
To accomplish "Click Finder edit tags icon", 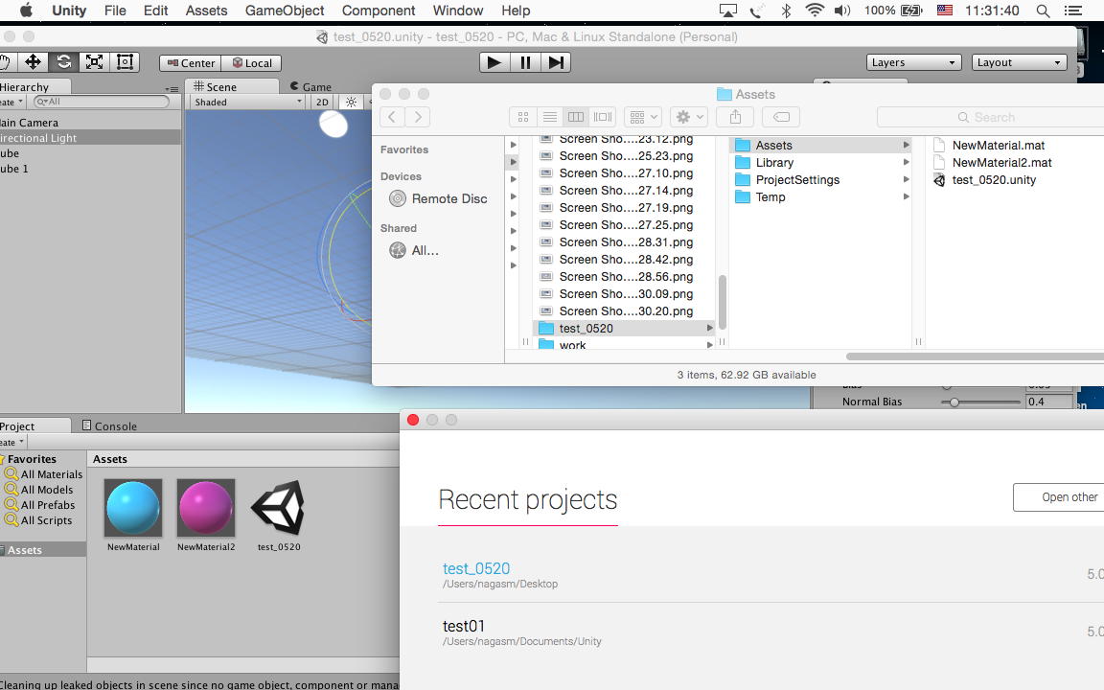I will (x=782, y=117).
